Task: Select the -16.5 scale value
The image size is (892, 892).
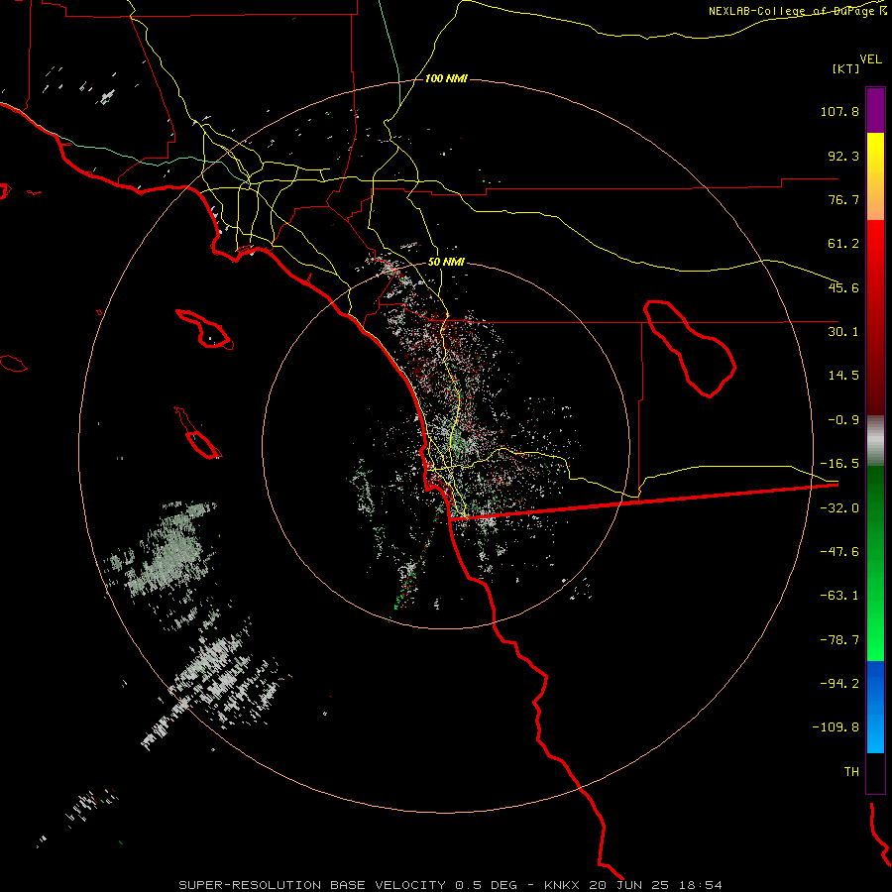Action: coord(839,464)
